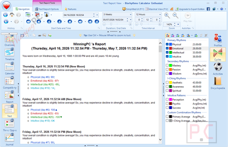Viewport: 228px width, 147px height.
Task: Click Upgrade to Expert Edition
Action: [x=190, y=9]
